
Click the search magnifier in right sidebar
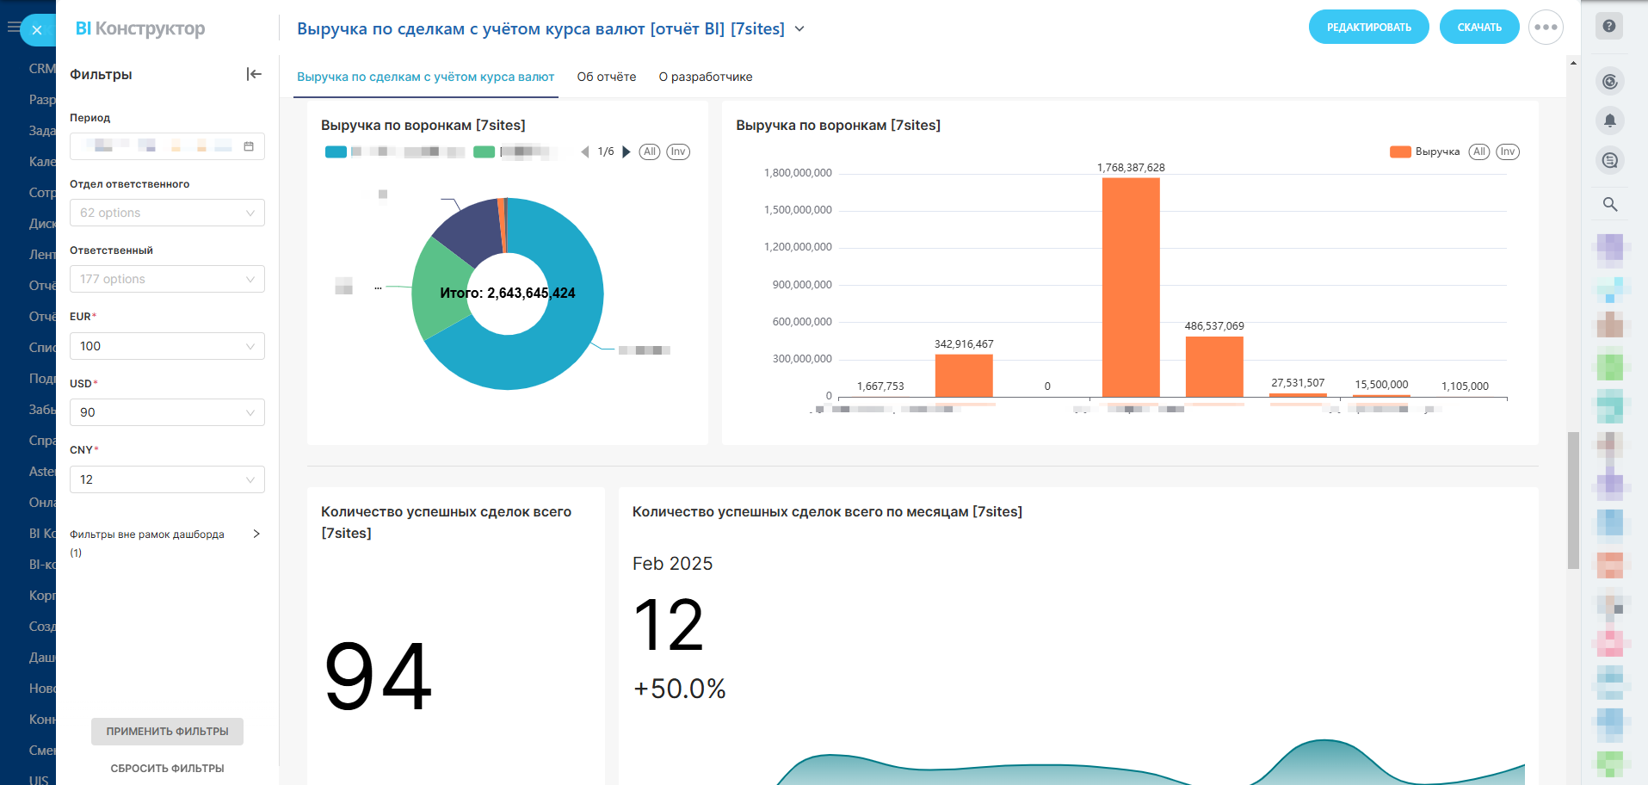(x=1610, y=204)
